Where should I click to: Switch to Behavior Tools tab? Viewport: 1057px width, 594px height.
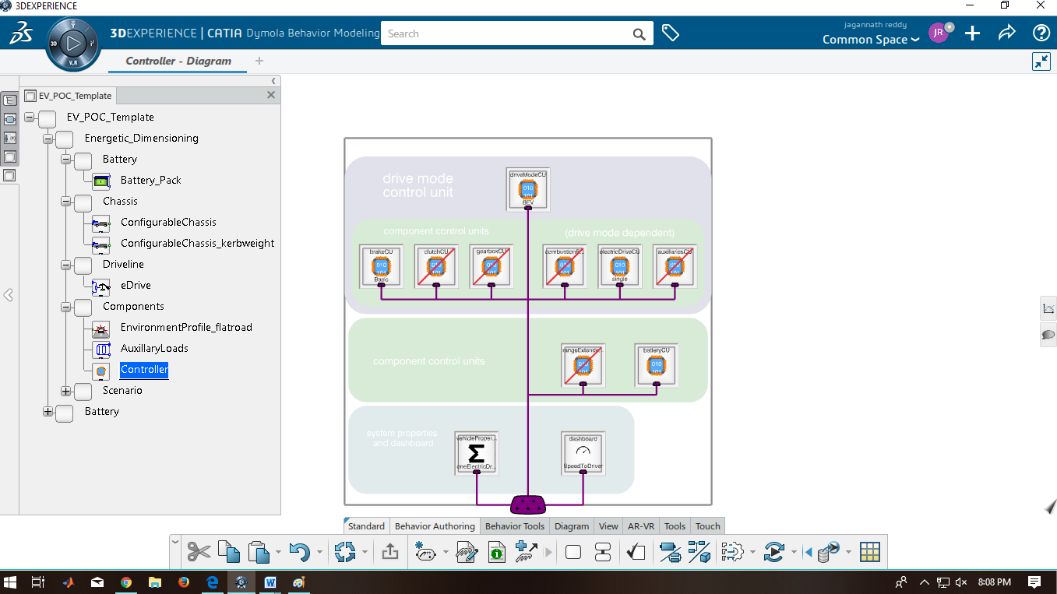pos(515,526)
